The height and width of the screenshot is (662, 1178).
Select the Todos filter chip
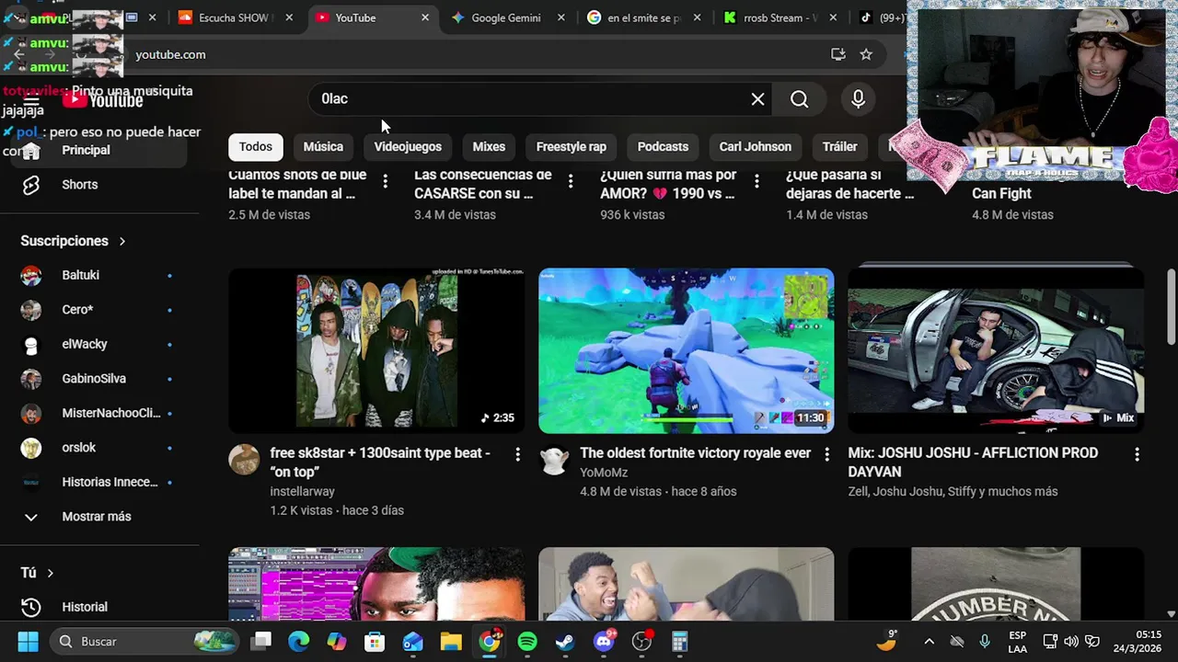[x=256, y=146]
